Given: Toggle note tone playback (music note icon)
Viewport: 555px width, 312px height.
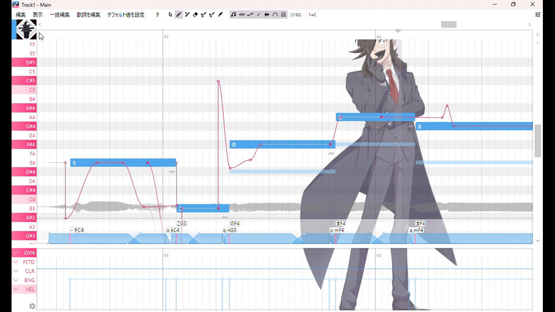Looking at the screenshot, I should tap(233, 14).
